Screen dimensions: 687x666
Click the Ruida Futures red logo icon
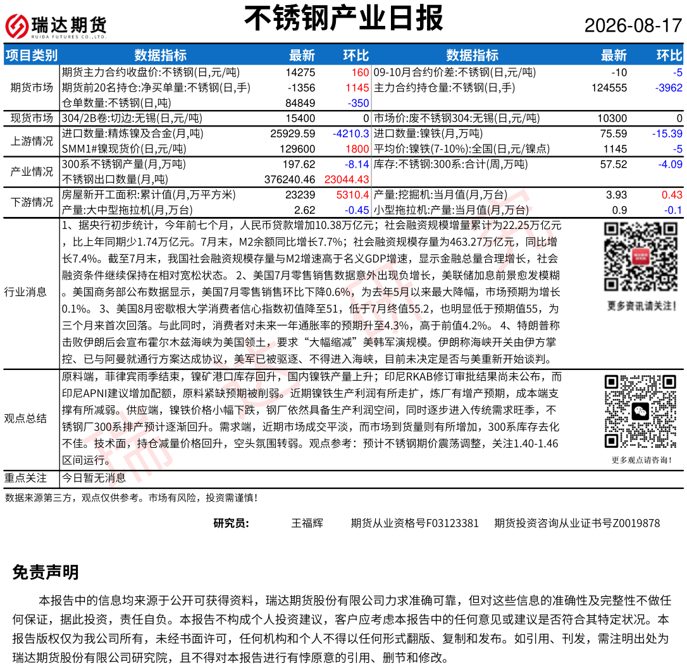[x=16, y=26]
